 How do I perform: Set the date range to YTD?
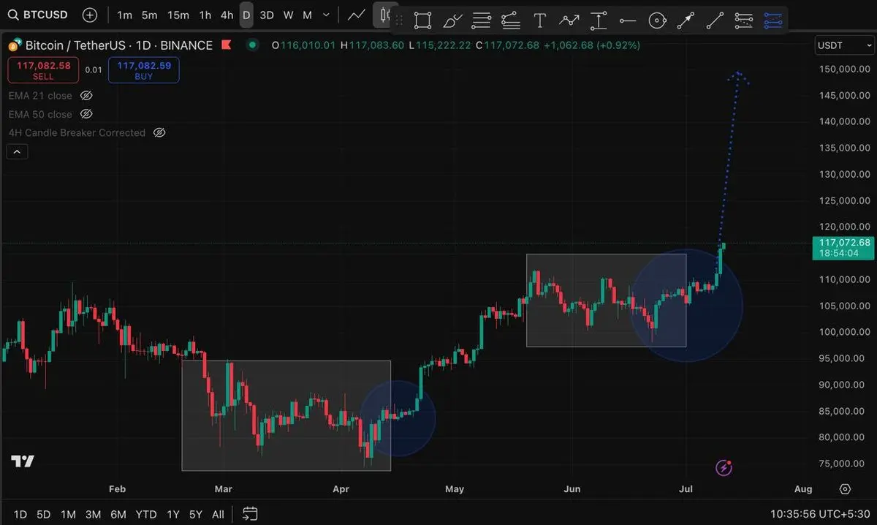[x=146, y=514]
